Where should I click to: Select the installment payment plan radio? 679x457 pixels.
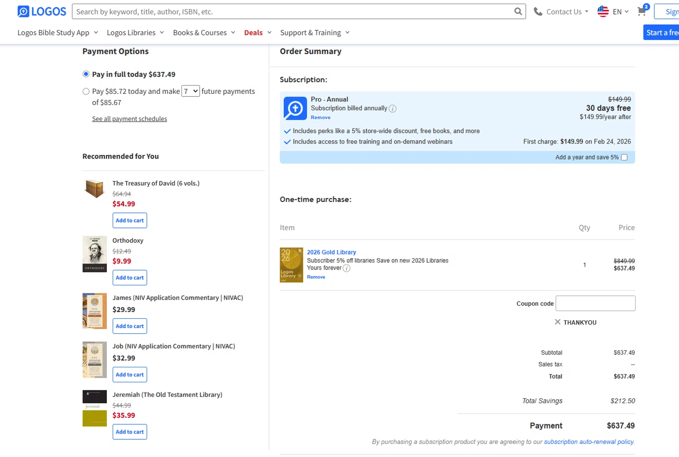coord(86,91)
